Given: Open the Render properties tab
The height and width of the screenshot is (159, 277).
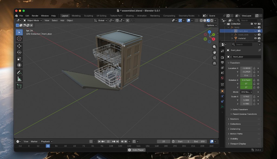Looking at the screenshot, I should point(222,57).
